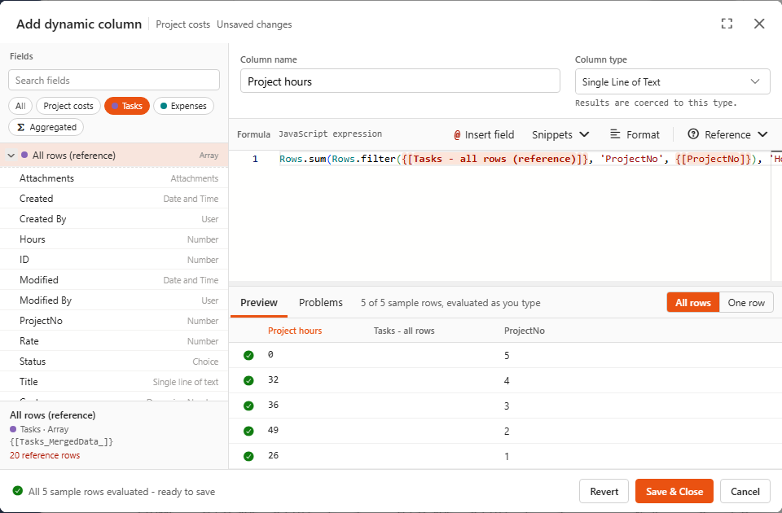Filter fields by Tasks

pos(127,106)
